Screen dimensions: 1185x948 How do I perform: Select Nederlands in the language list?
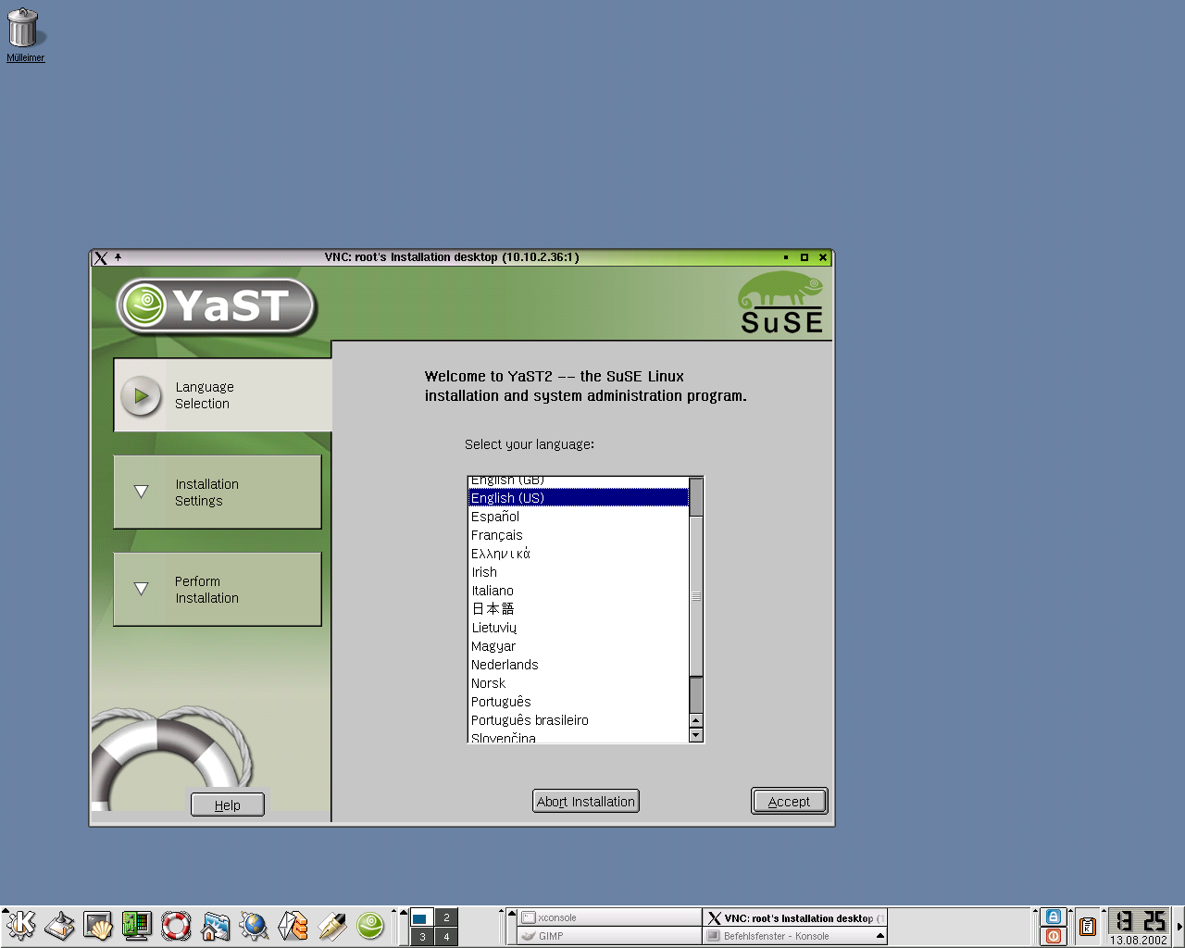point(579,665)
